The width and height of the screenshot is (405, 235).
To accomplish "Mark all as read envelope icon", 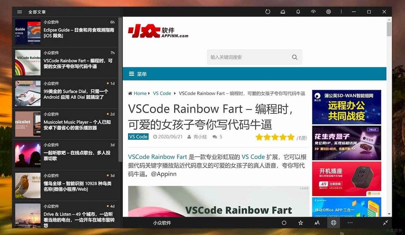I will coord(283,12).
